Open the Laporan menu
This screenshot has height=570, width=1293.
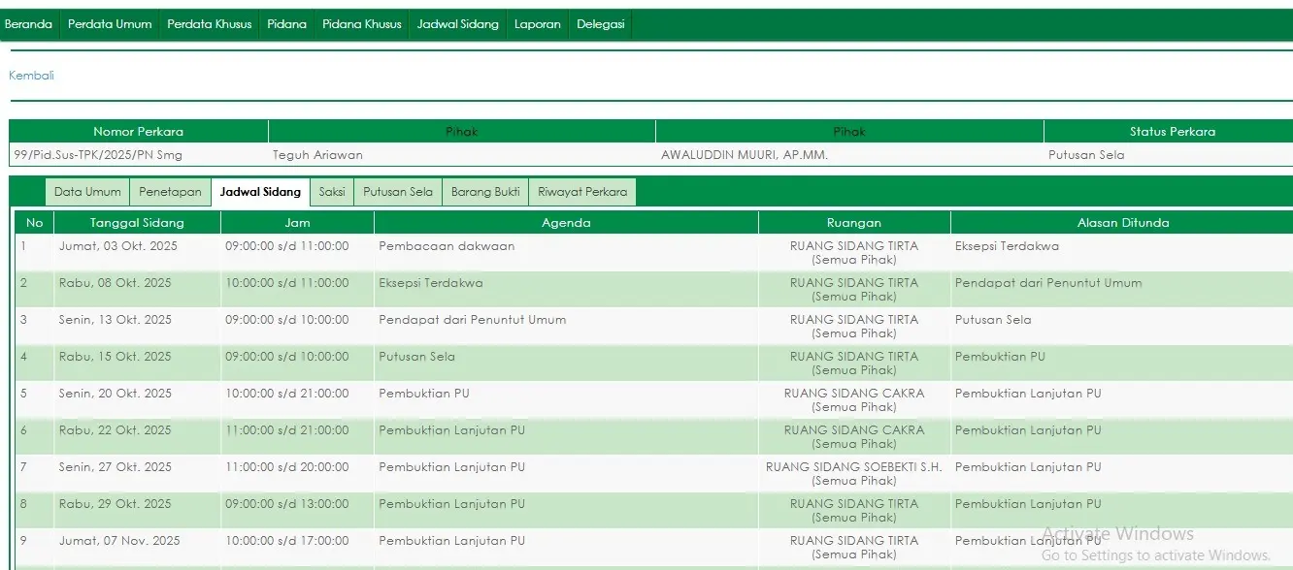coord(537,24)
